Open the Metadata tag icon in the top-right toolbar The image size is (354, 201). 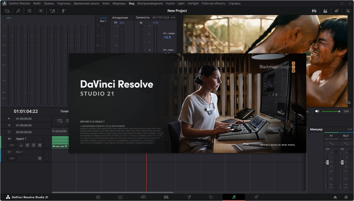click(x=336, y=11)
